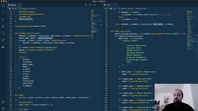Viewport: 198px width, 111px height.
Task: Close the ui.py tab
Action: click(116, 5)
